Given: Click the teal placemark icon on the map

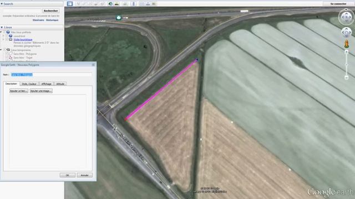Looking at the screenshot, I should pyautogui.click(x=119, y=17).
